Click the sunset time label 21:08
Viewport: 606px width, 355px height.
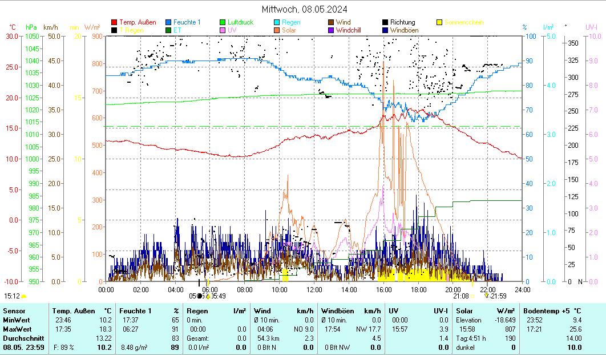(460, 296)
